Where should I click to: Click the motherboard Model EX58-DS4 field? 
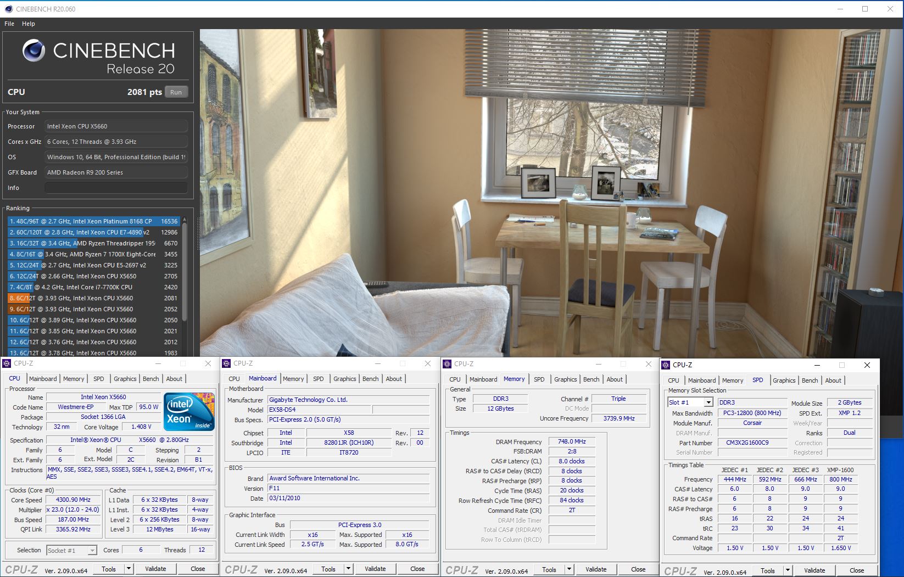click(x=319, y=410)
